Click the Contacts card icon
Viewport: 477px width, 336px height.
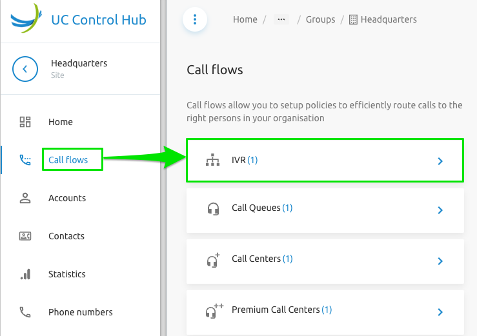tap(25, 236)
